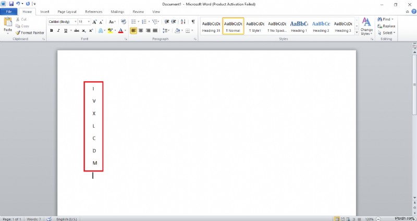Switch to the Insert tab
Viewport: 417px width, 221px height.
click(45, 11)
